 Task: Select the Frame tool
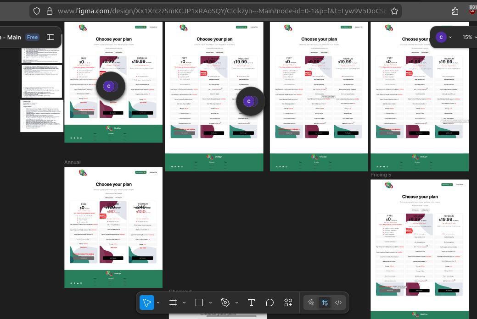point(173,302)
